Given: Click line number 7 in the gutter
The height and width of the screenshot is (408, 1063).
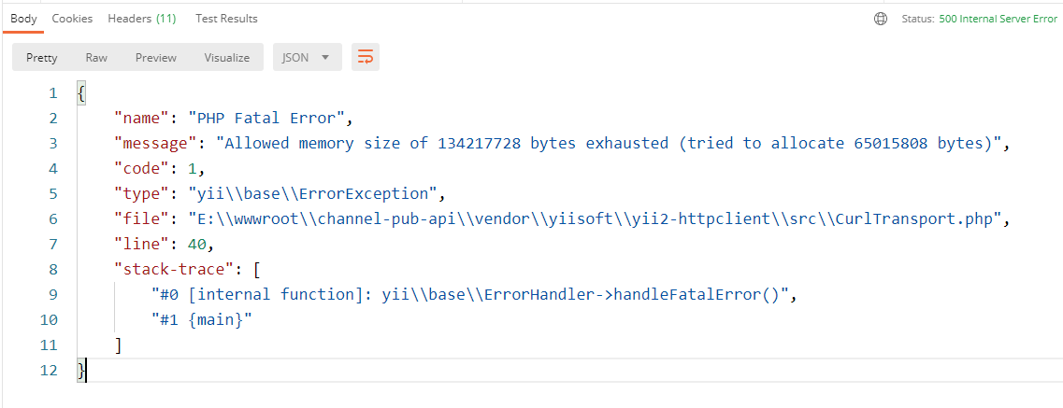Looking at the screenshot, I should pos(52,245).
